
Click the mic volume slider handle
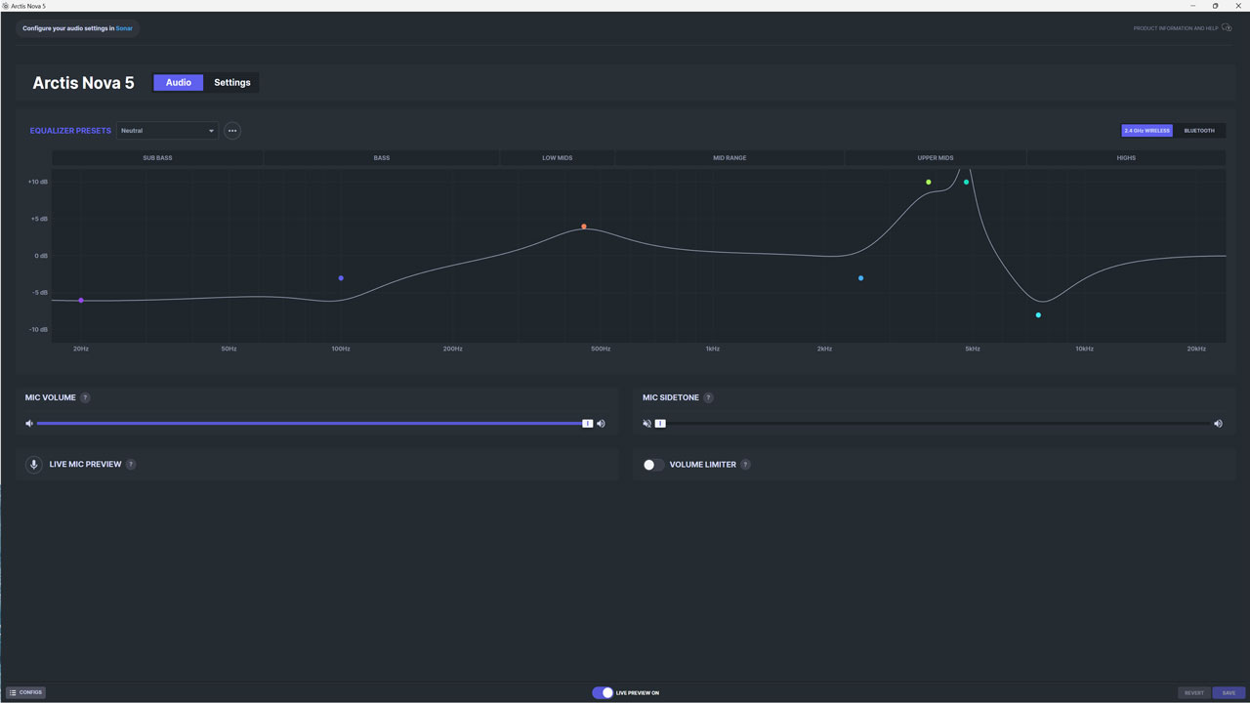click(x=587, y=424)
